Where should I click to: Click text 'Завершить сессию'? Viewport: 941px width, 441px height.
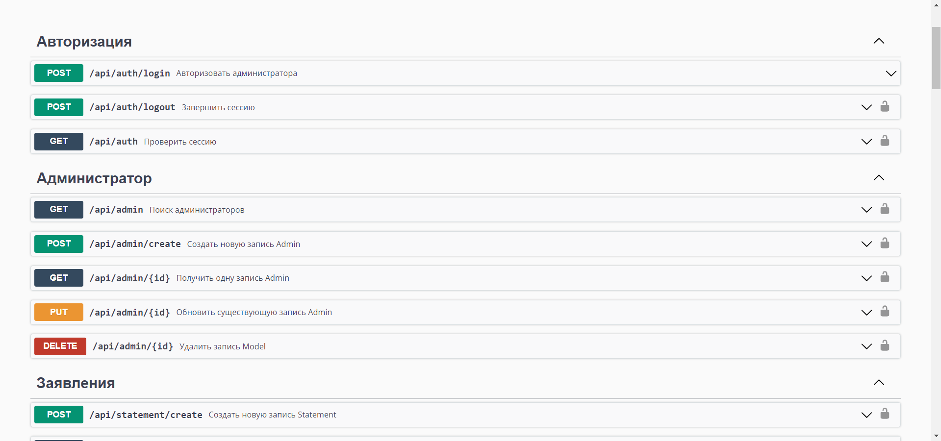point(218,107)
